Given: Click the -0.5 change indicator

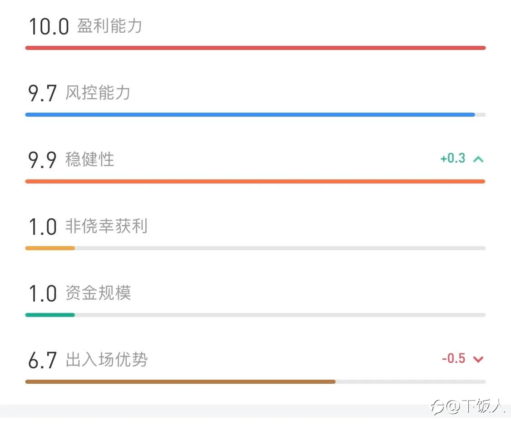Looking at the screenshot, I should 454,358.
